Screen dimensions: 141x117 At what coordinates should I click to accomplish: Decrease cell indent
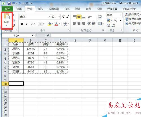pyautogui.click(x=89, y=23)
